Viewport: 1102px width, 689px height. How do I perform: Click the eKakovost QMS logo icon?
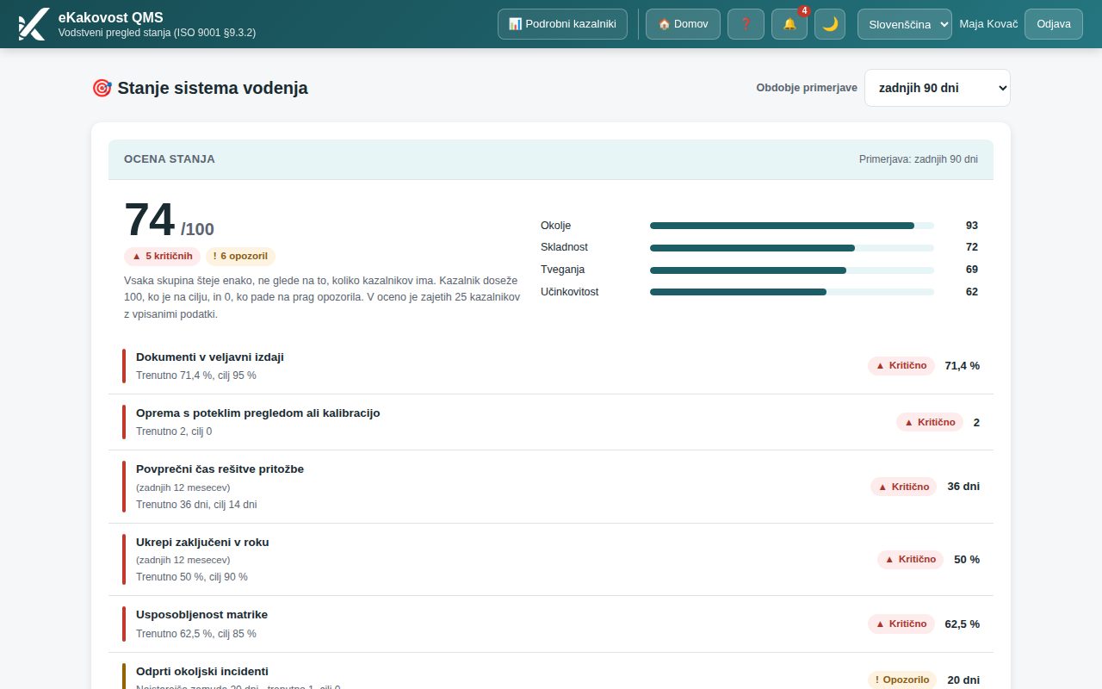coord(33,24)
